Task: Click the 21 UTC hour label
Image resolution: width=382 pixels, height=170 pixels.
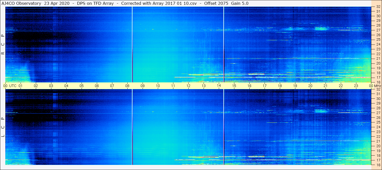Action: pyautogui.click(x=326, y=86)
